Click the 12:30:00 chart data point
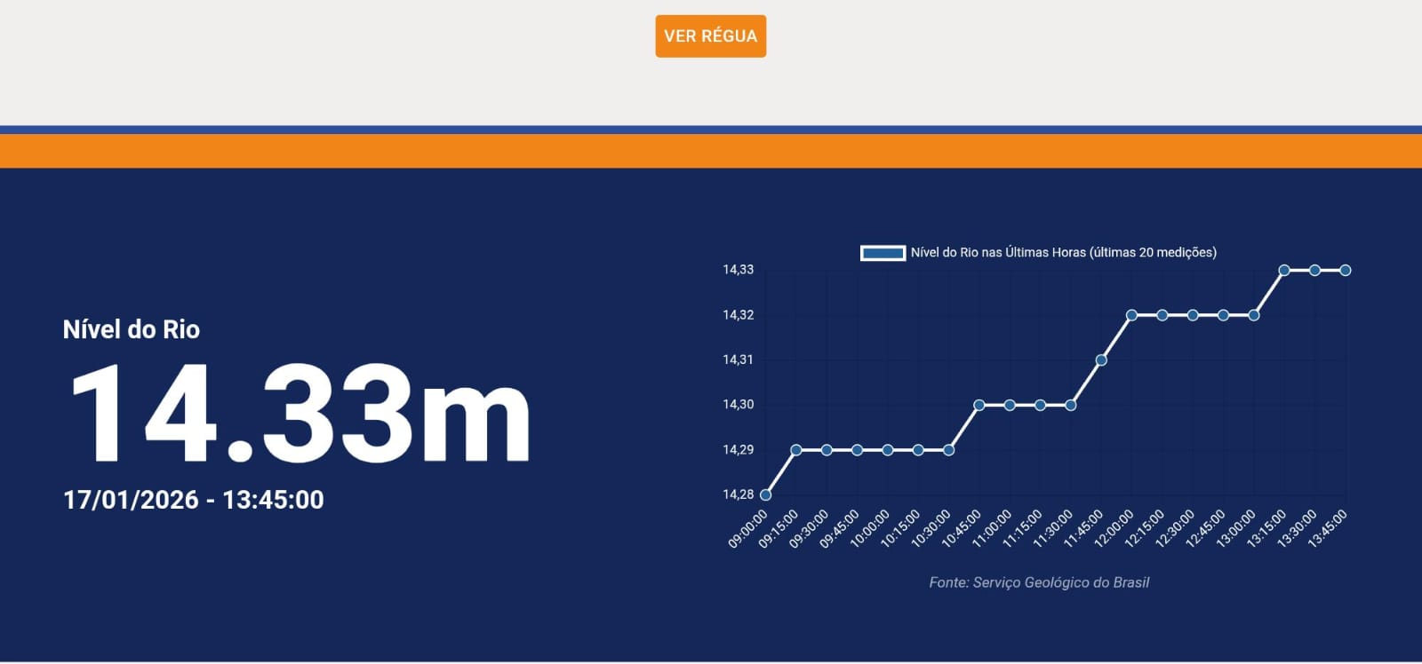The width and height of the screenshot is (1422, 664). coord(1193,315)
